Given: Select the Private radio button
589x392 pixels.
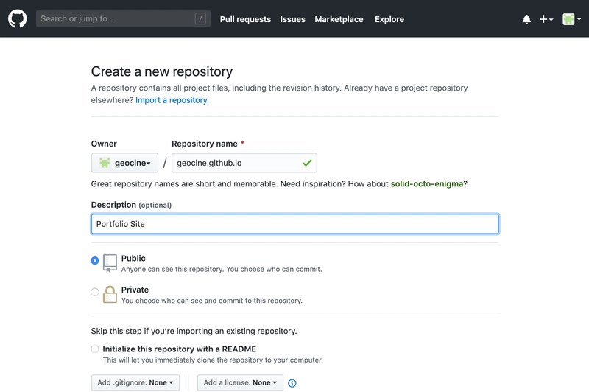Looking at the screenshot, I should (x=95, y=292).
